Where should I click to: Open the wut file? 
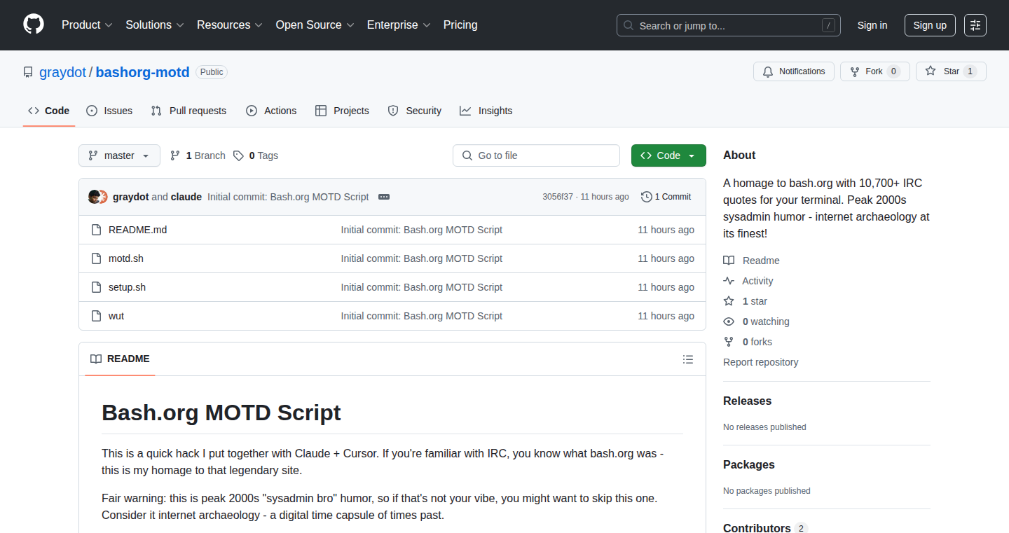click(116, 316)
